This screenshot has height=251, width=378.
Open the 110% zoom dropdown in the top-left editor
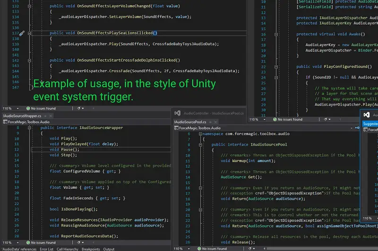[17, 109]
